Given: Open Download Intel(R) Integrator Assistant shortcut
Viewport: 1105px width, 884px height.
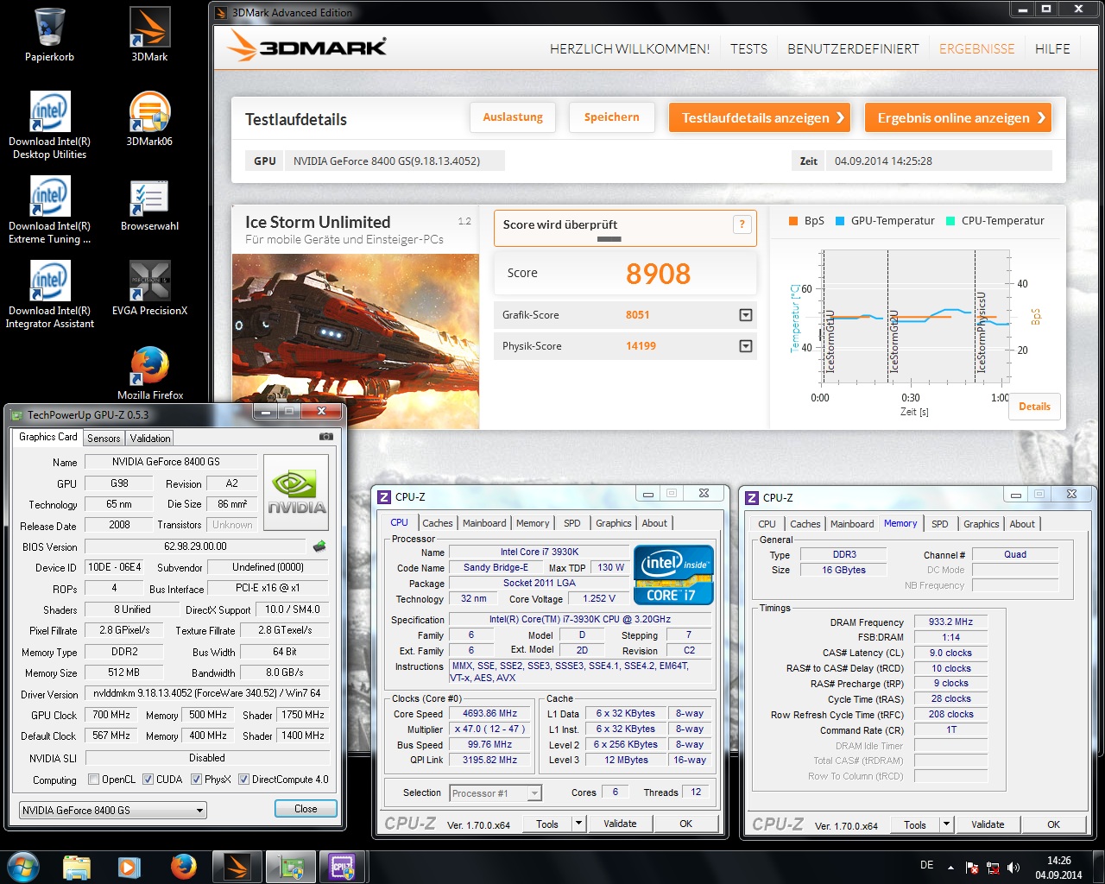Looking at the screenshot, I should click(x=50, y=294).
